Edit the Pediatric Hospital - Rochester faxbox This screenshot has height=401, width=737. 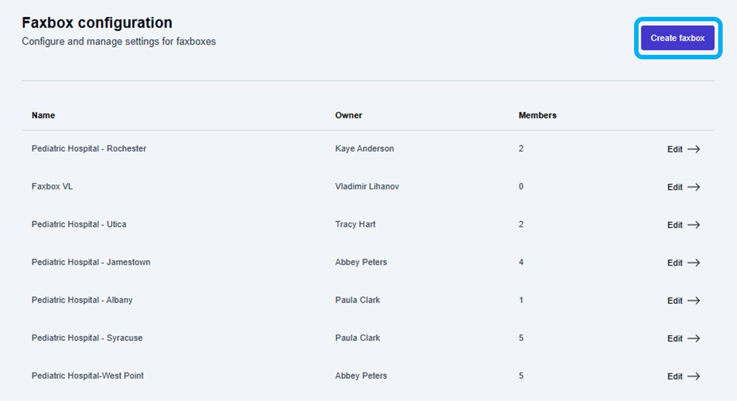pyautogui.click(x=675, y=149)
